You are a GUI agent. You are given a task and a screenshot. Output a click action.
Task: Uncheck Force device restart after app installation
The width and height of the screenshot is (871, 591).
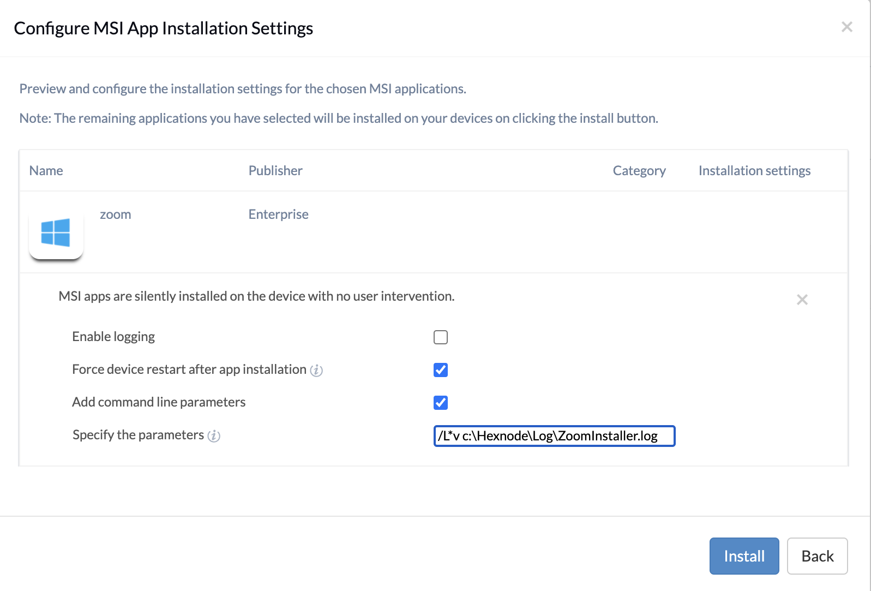(x=441, y=370)
